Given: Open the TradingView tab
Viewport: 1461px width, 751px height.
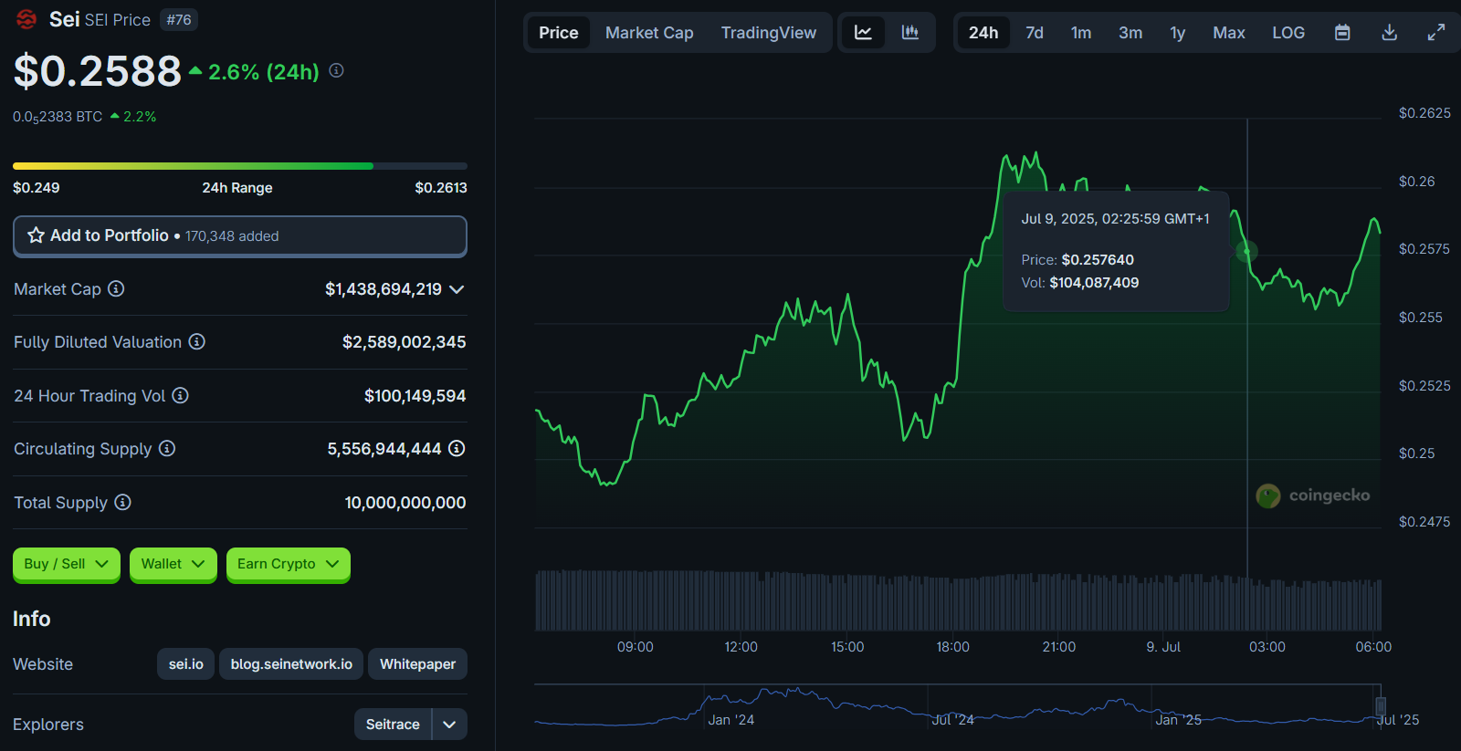Looking at the screenshot, I should (768, 33).
